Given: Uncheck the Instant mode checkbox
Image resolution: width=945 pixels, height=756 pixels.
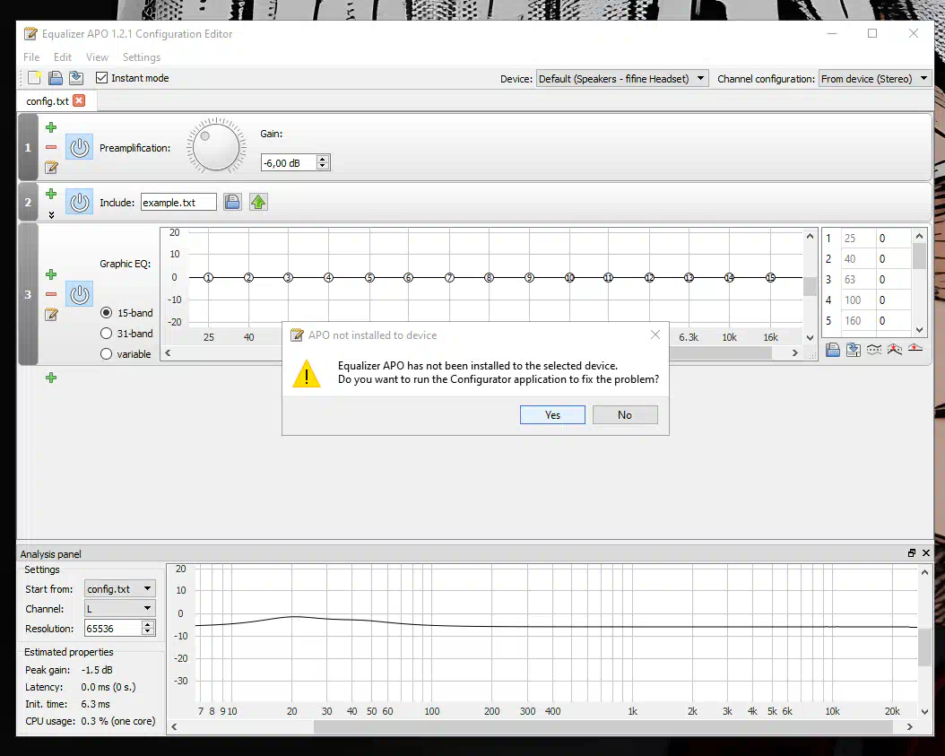Looking at the screenshot, I should 102,78.
